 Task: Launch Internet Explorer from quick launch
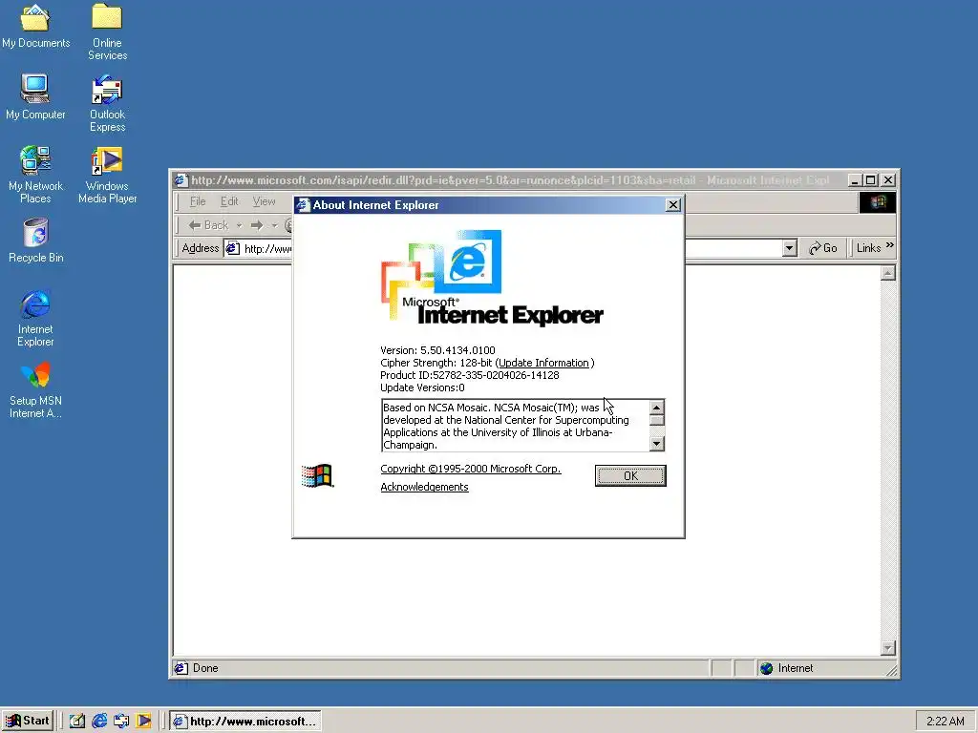point(99,721)
